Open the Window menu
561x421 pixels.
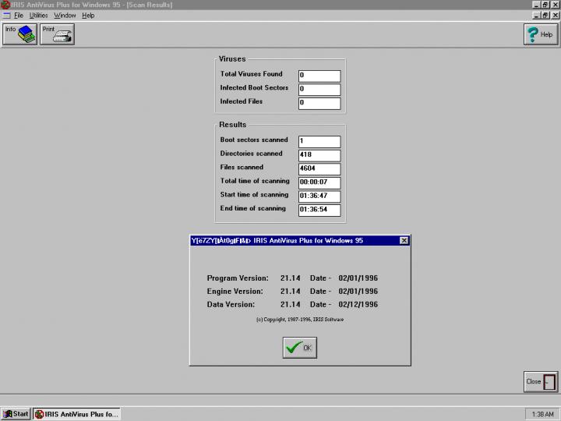click(65, 16)
